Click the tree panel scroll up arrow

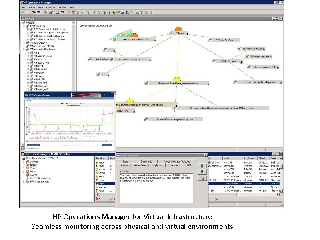click(73, 23)
